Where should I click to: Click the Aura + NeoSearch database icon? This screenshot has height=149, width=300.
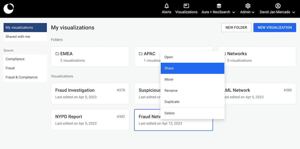pos(219,6)
